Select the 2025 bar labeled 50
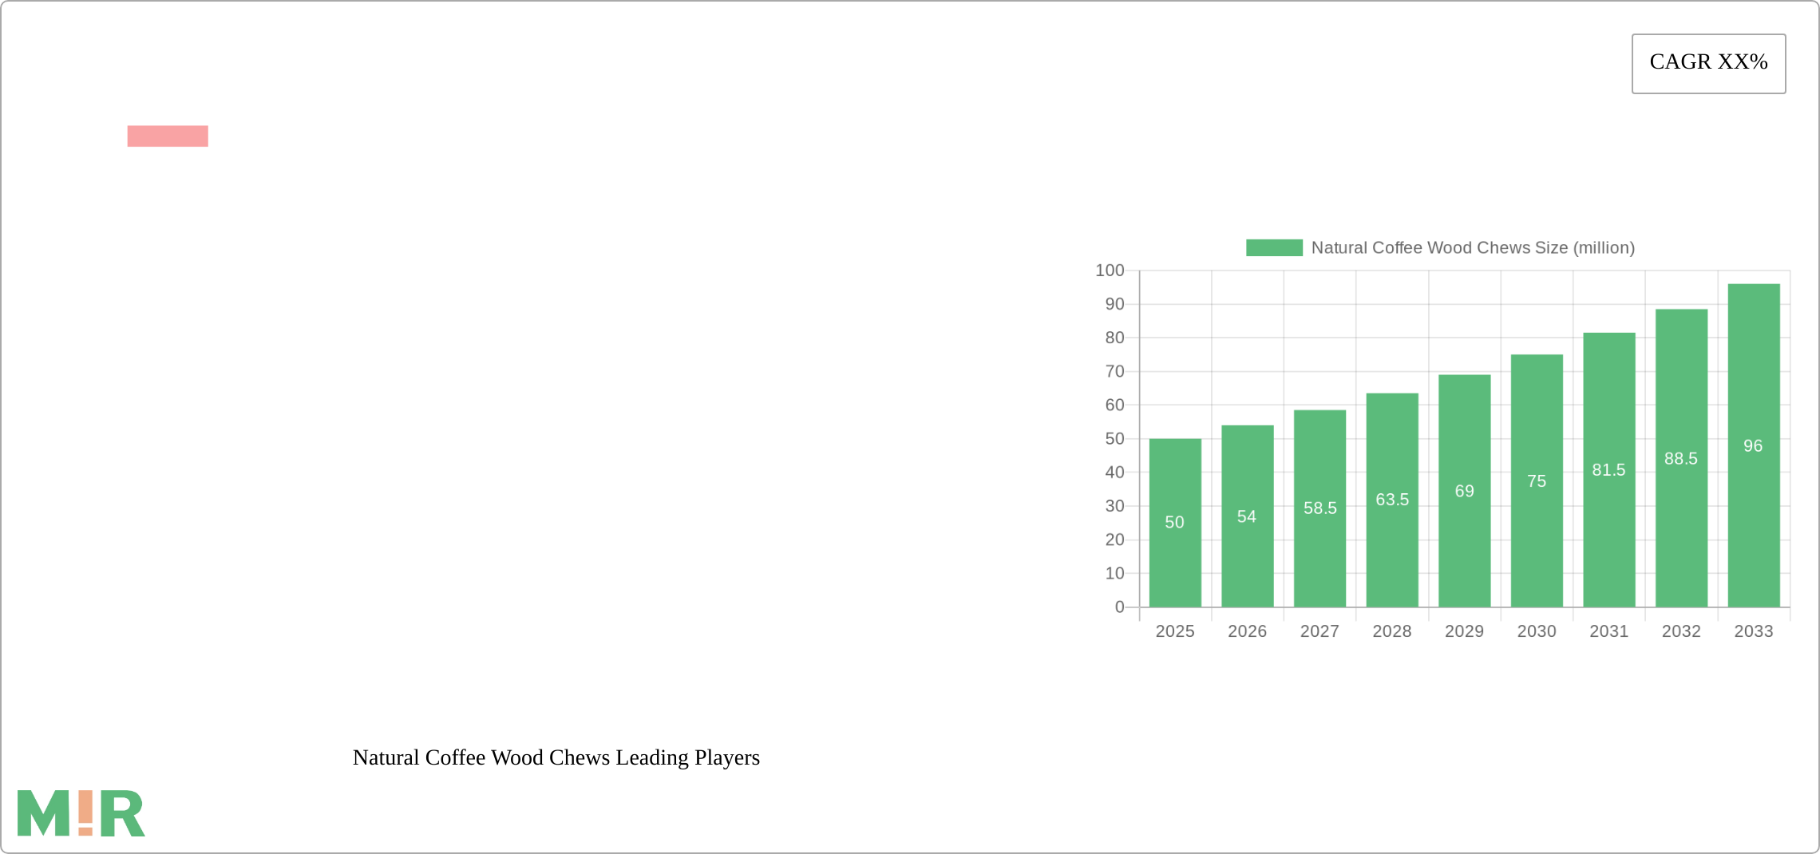The height and width of the screenshot is (854, 1820). [1175, 523]
